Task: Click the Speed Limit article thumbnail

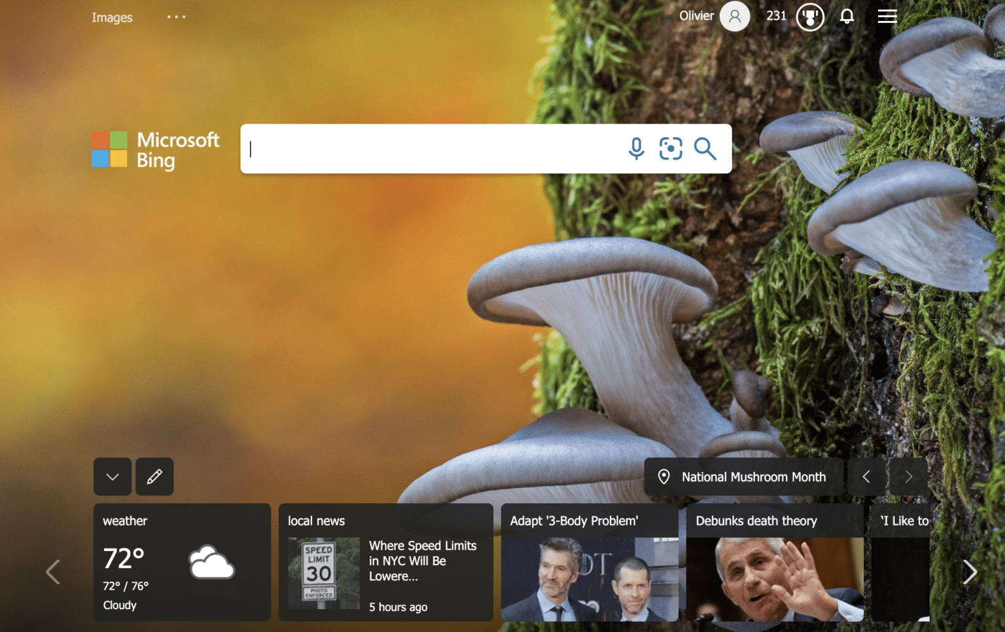Action: click(323, 573)
